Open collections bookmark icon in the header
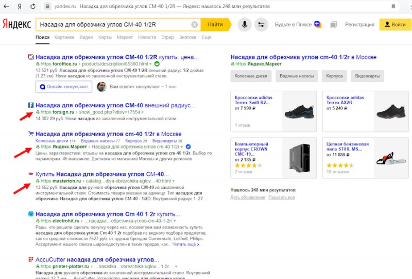The height and width of the screenshot is (279, 412). point(333,25)
